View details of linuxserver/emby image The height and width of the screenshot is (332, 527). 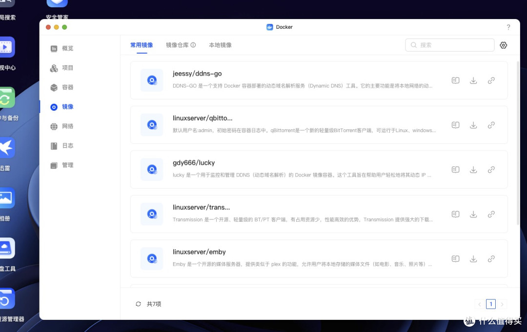click(x=455, y=259)
